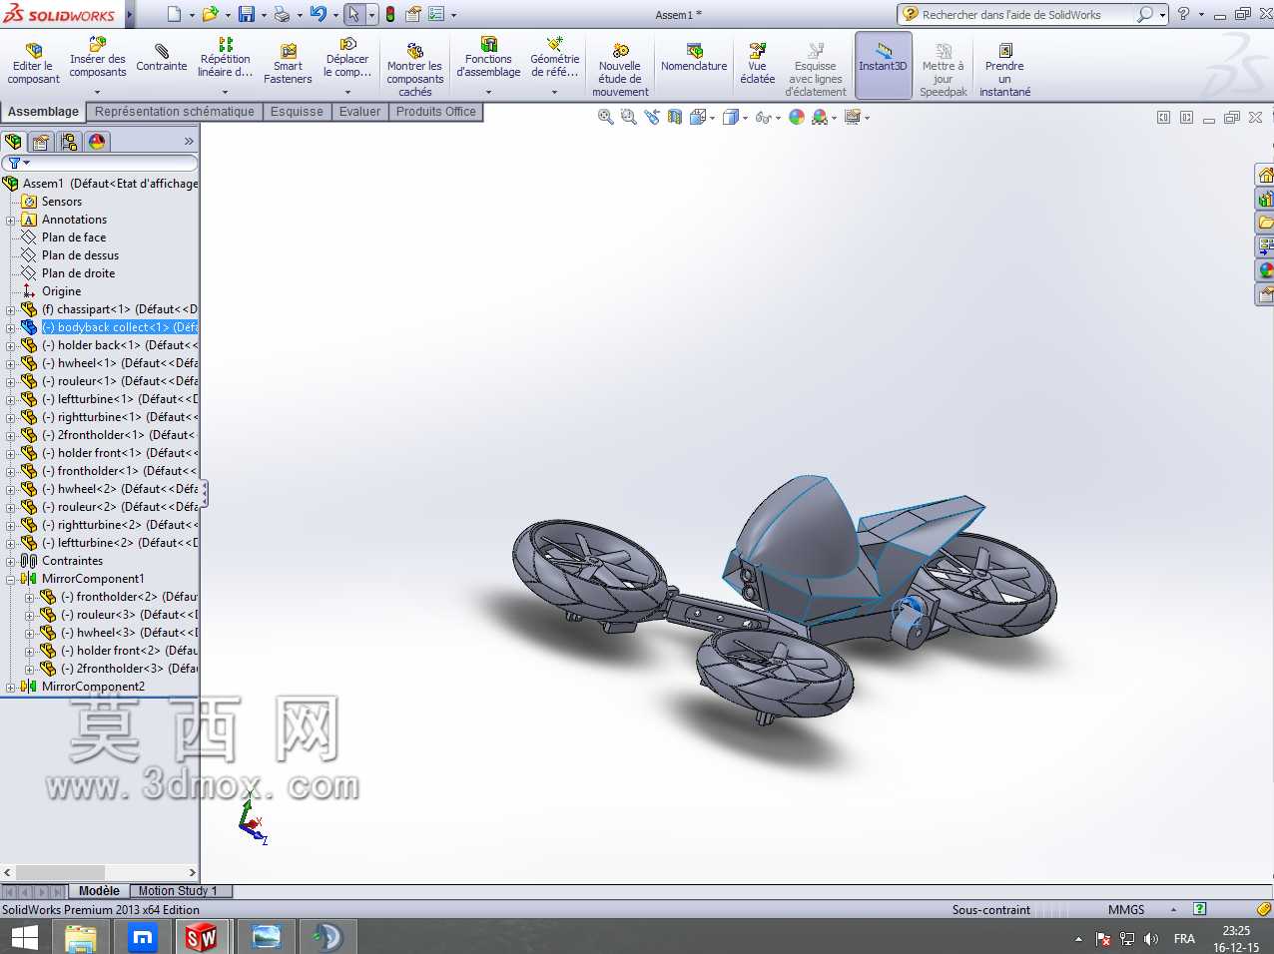1274x954 pixels.
Task: Click the Rebuild traffic light icon
Action: coord(390,14)
